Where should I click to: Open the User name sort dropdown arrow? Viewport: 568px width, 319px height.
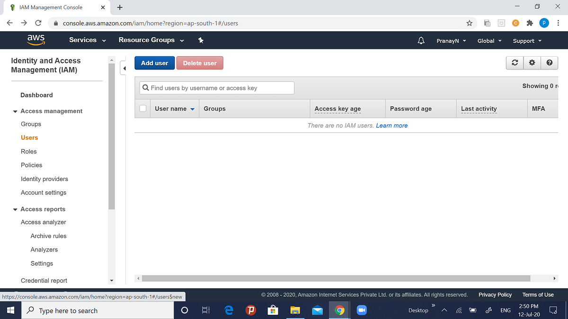click(x=192, y=108)
